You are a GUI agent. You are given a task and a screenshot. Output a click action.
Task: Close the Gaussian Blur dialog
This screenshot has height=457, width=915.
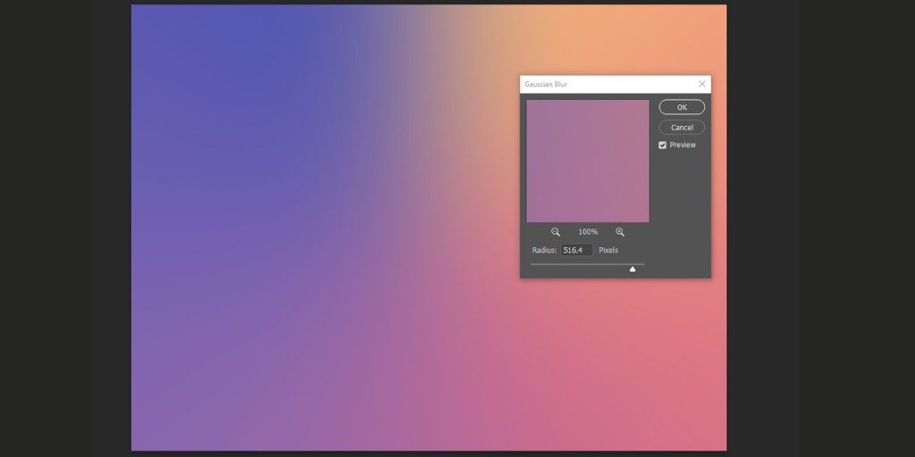(702, 84)
